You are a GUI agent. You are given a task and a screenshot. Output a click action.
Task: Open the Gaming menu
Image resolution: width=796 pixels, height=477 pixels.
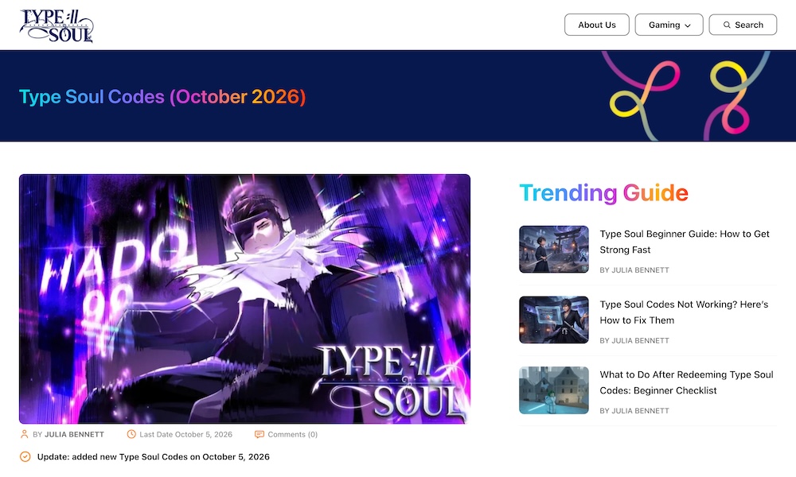click(669, 25)
